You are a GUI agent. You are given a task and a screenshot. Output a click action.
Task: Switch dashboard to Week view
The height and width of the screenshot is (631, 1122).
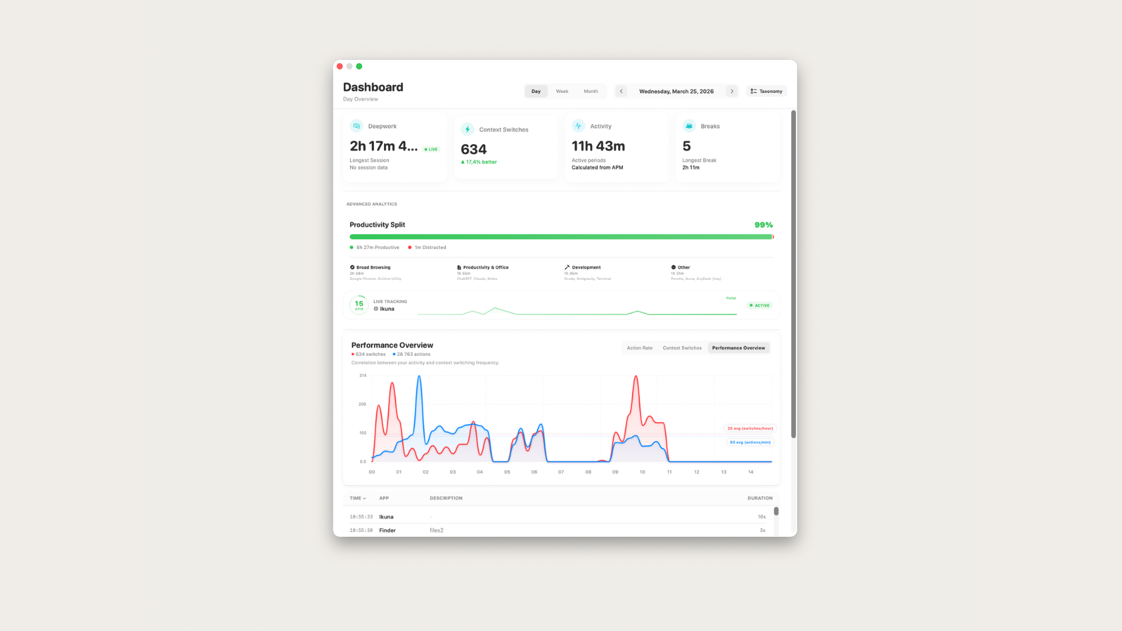[x=562, y=91]
